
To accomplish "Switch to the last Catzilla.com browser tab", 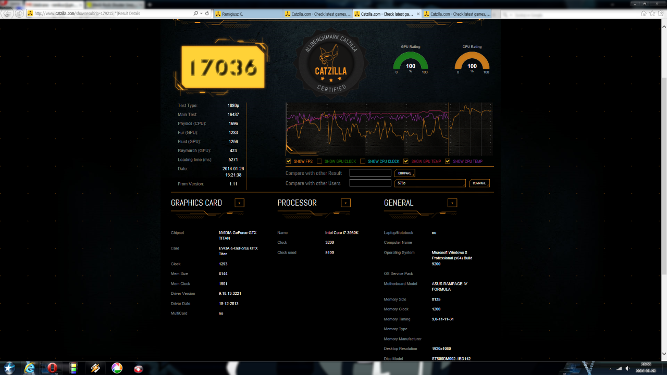I will point(456,14).
